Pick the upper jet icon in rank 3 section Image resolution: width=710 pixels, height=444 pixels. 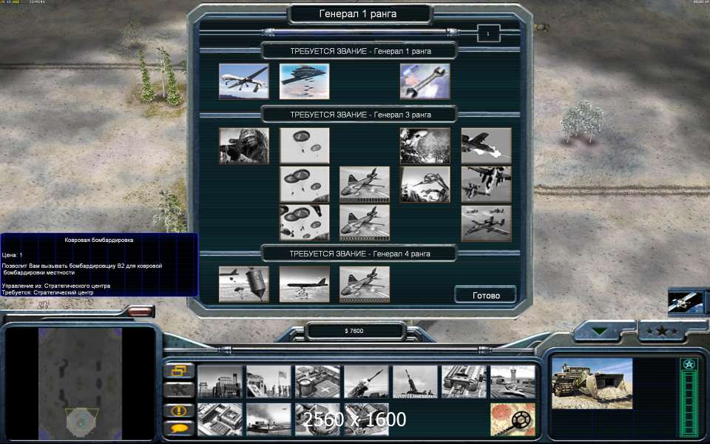click(x=365, y=184)
